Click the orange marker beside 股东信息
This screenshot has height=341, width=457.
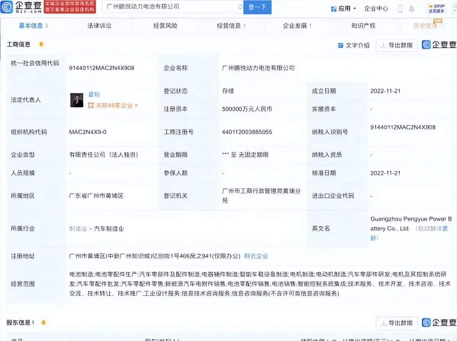click(43, 322)
